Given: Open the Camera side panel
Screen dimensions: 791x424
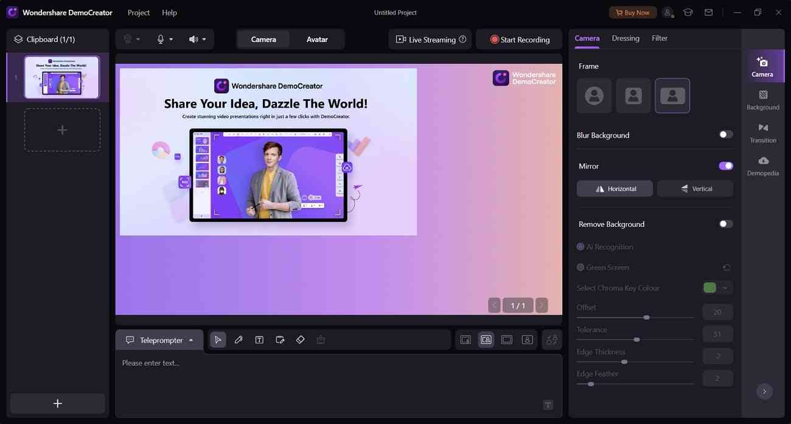Looking at the screenshot, I should pyautogui.click(x=763, y=66).
